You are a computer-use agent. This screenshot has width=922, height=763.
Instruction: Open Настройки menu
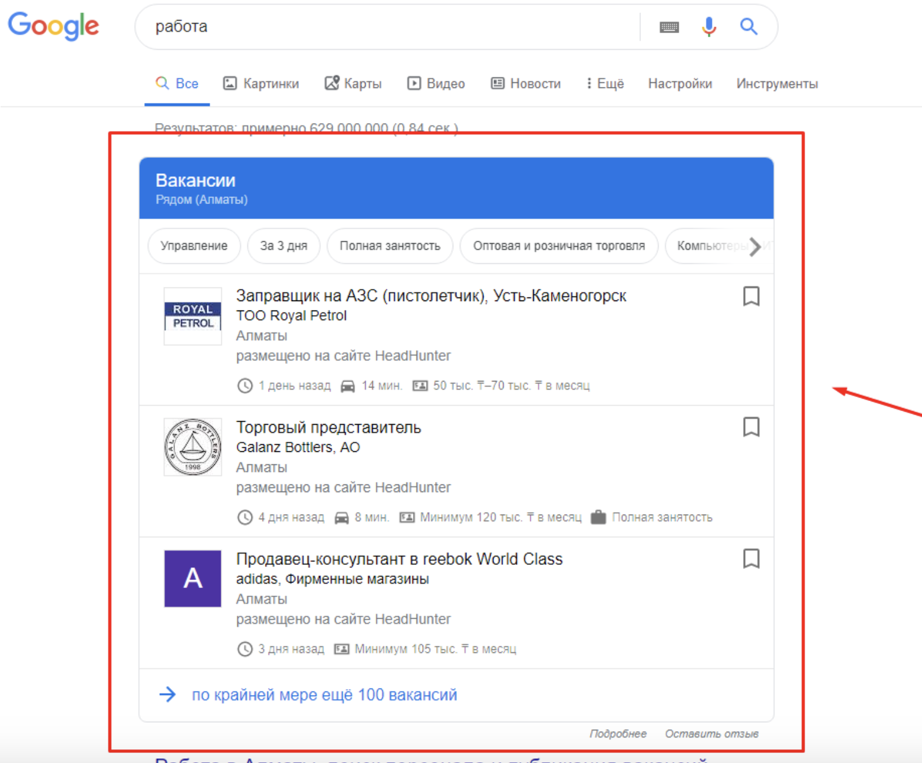[680, 83]
